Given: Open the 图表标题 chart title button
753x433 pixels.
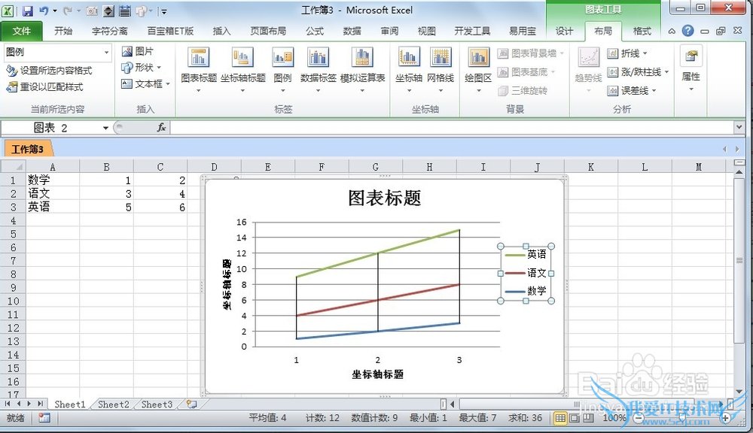Looking at the screenshot, I should click(199, 69).
